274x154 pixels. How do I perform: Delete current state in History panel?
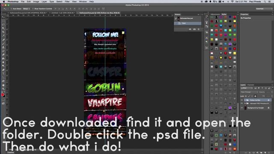199,30
